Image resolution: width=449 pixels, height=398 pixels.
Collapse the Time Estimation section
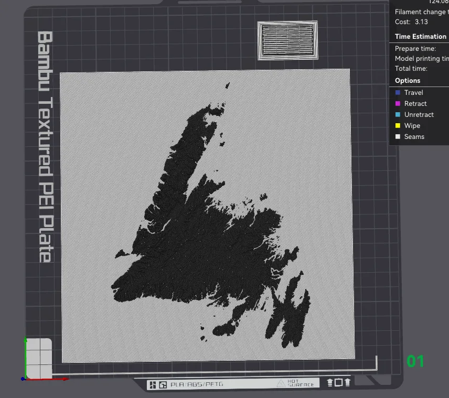tap(421, 36)
